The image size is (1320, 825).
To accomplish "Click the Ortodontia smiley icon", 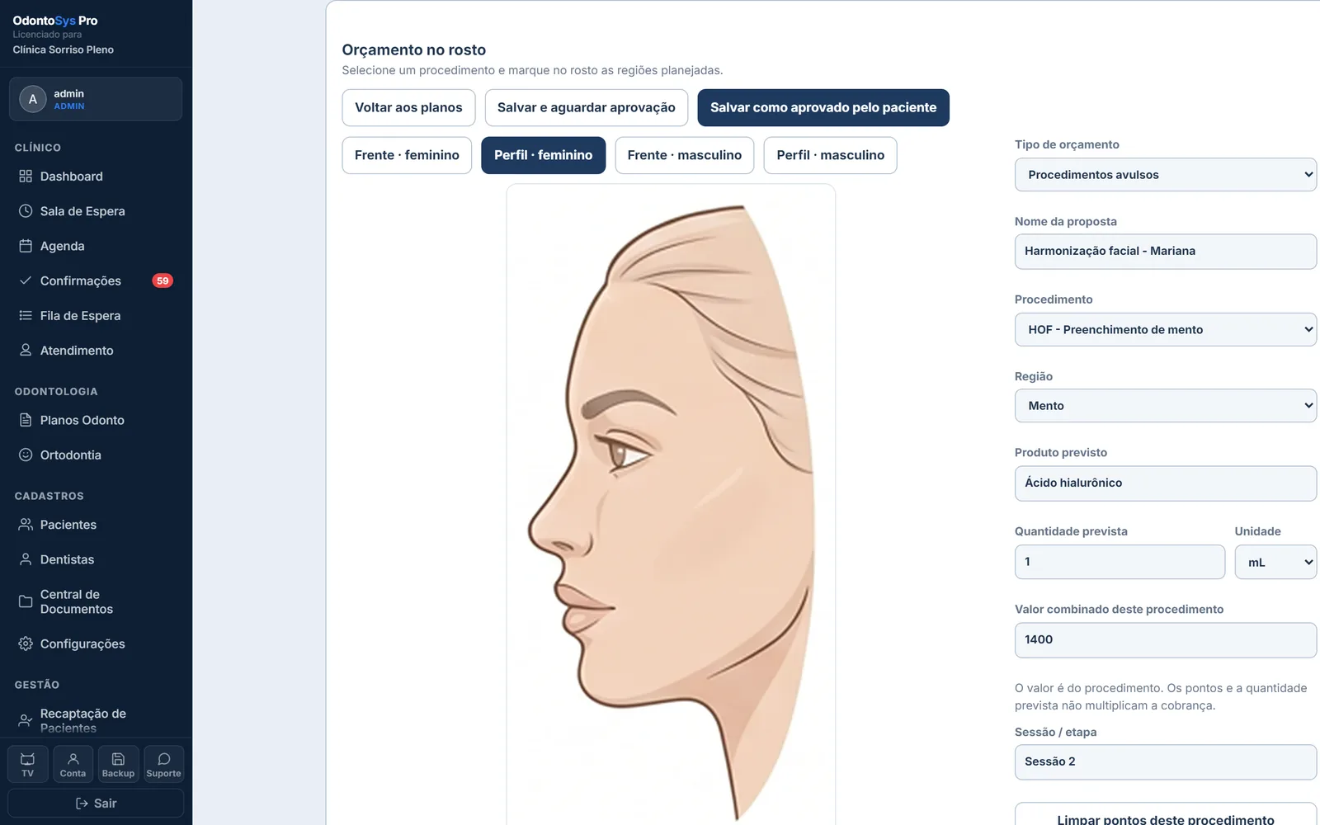I will click(26, 455).
